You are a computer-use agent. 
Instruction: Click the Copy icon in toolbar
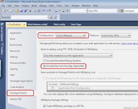pyautogui.click(x=34, y=11)
